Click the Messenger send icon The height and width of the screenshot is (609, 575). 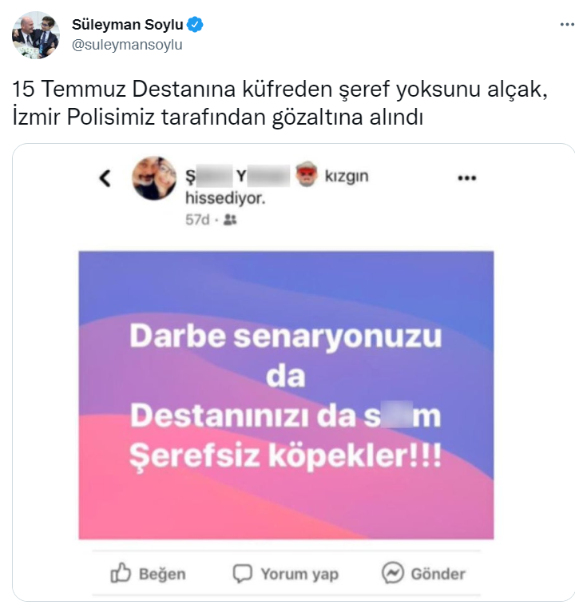(391, 573)
